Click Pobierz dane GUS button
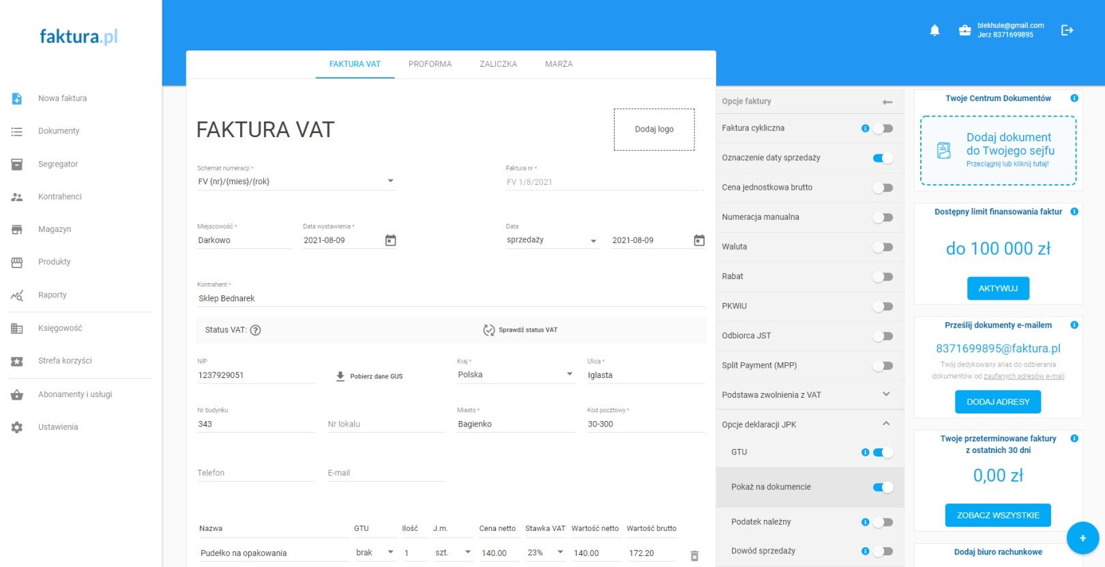 tap(370, 377)
